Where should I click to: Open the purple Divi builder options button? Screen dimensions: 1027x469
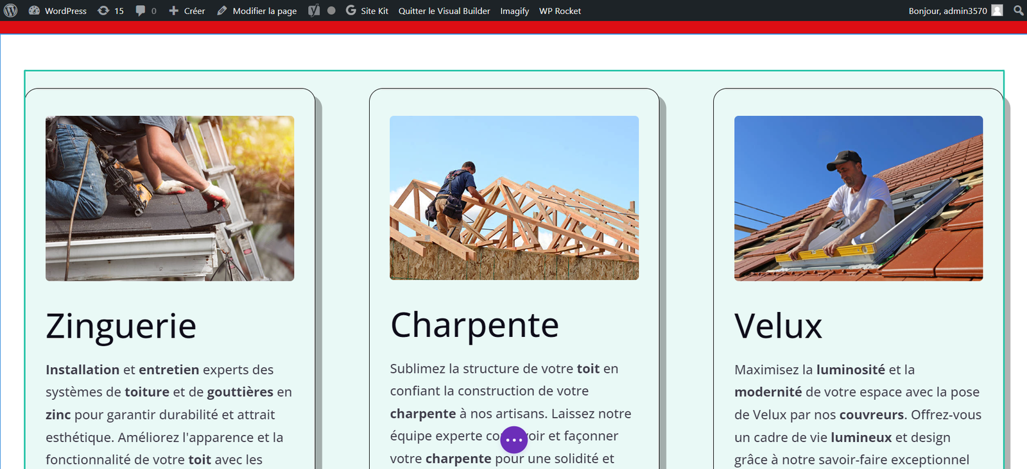[513, 440]
